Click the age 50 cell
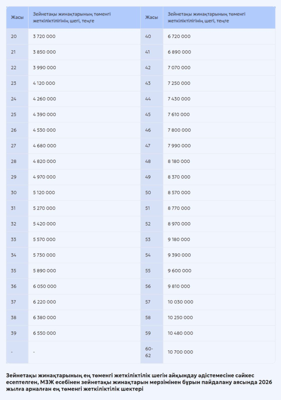The width and height of the screenshot is (281, 400). pyautogui.click(x=148, y=193)
